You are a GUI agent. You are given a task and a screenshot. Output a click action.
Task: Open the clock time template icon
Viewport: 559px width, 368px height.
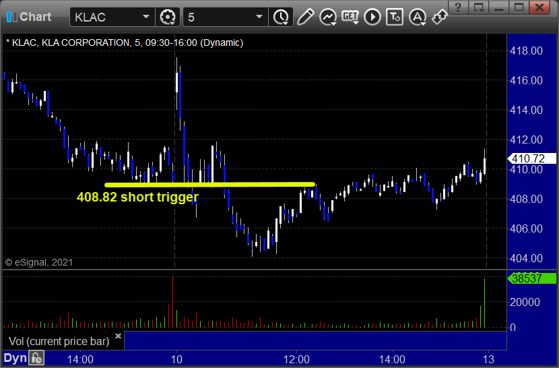pos(281,17)
